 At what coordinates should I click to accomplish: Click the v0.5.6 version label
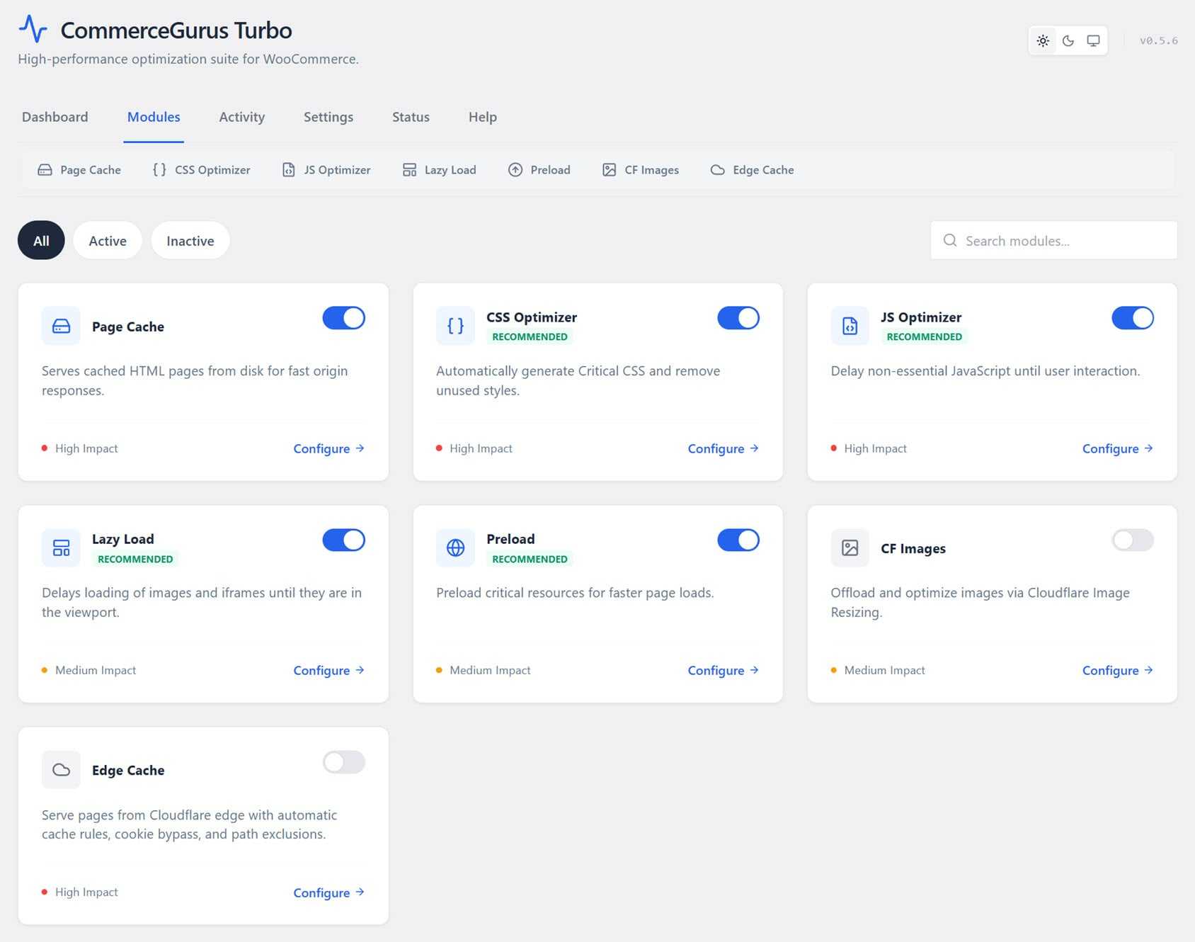point(1159,40)
